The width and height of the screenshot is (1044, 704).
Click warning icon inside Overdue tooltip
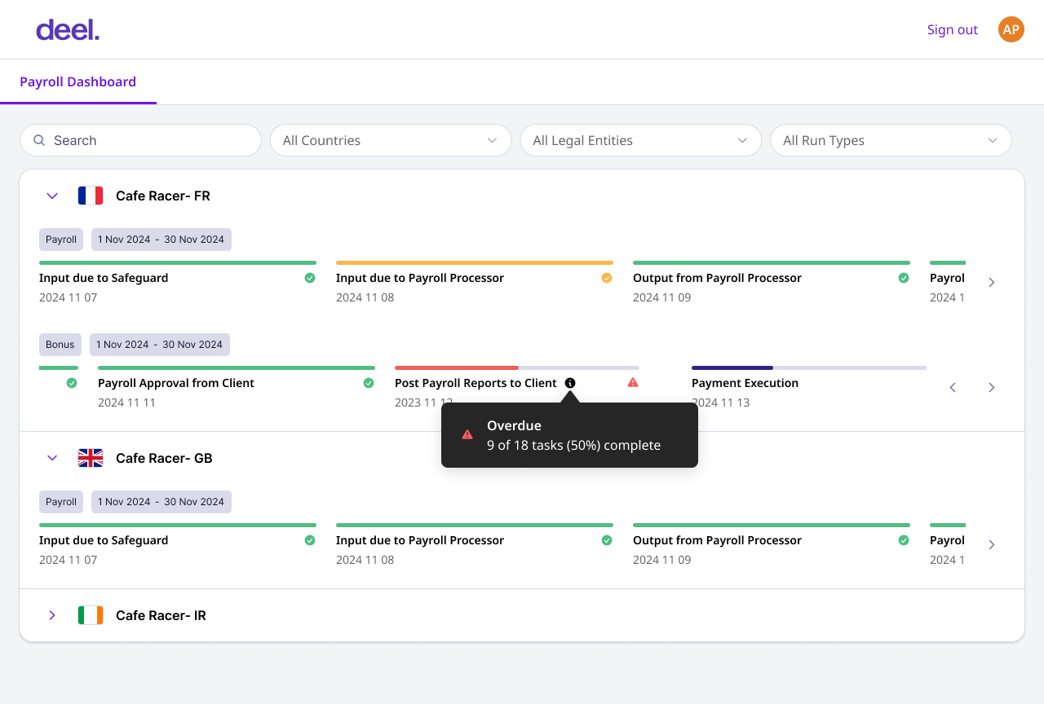pyautogui.click(x=467, y=434)
